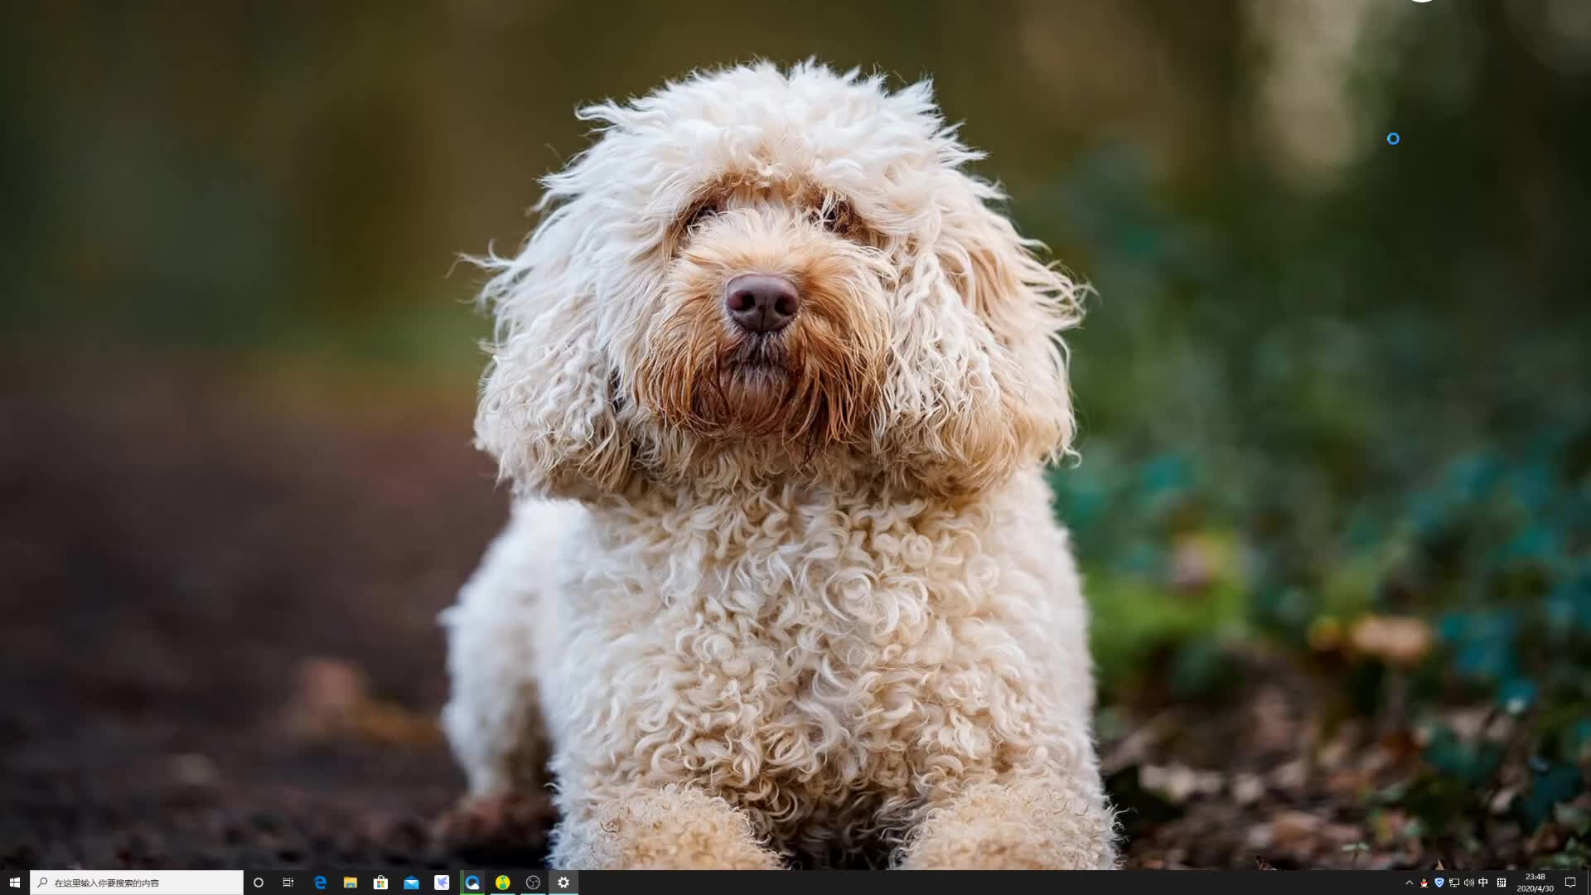Open the Windows Start menu
The height and width of the screenshot is (895, 1591).
(x=14, y=883)
